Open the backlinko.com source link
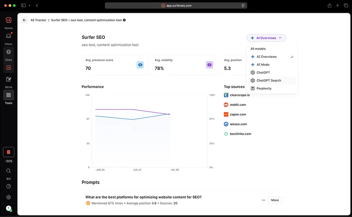352x217 pixels. coord(241,134)
